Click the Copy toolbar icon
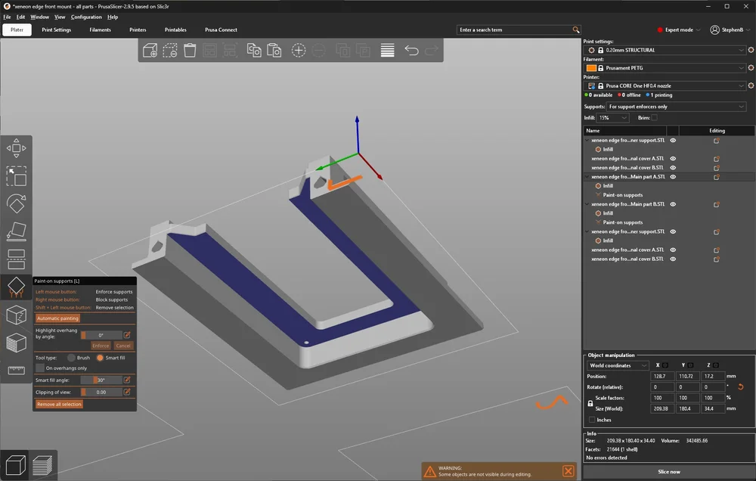Image resolution: width=756 pixels, height=481 pixels. (254, 50)
